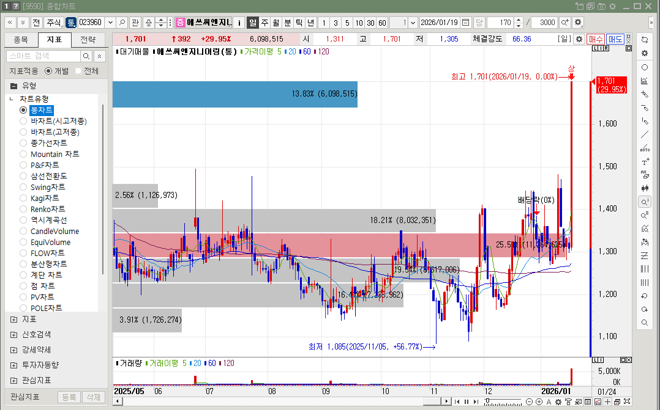Expand the 신호검색 tree node

coord(14,335)
